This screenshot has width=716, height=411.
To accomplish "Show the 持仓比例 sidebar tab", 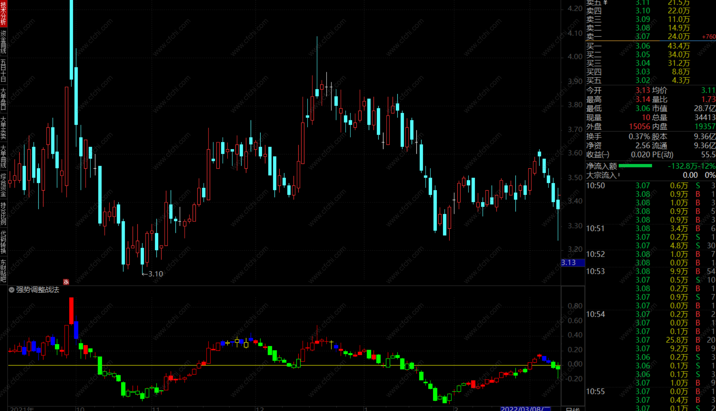I will pyautogui.click(x=3, y=213).
